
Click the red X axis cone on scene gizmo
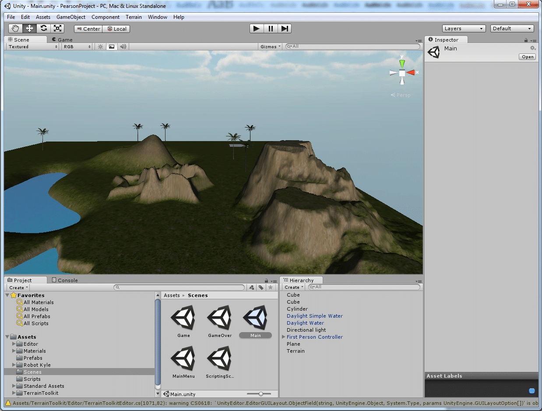pyautogui.click(x=411, y=72)
